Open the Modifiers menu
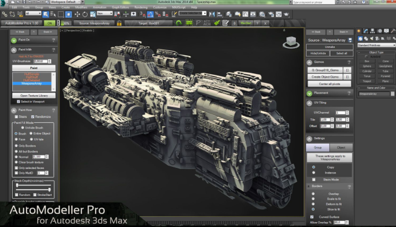The width and height of the screenshot is (396, 227). coord(81,7)
